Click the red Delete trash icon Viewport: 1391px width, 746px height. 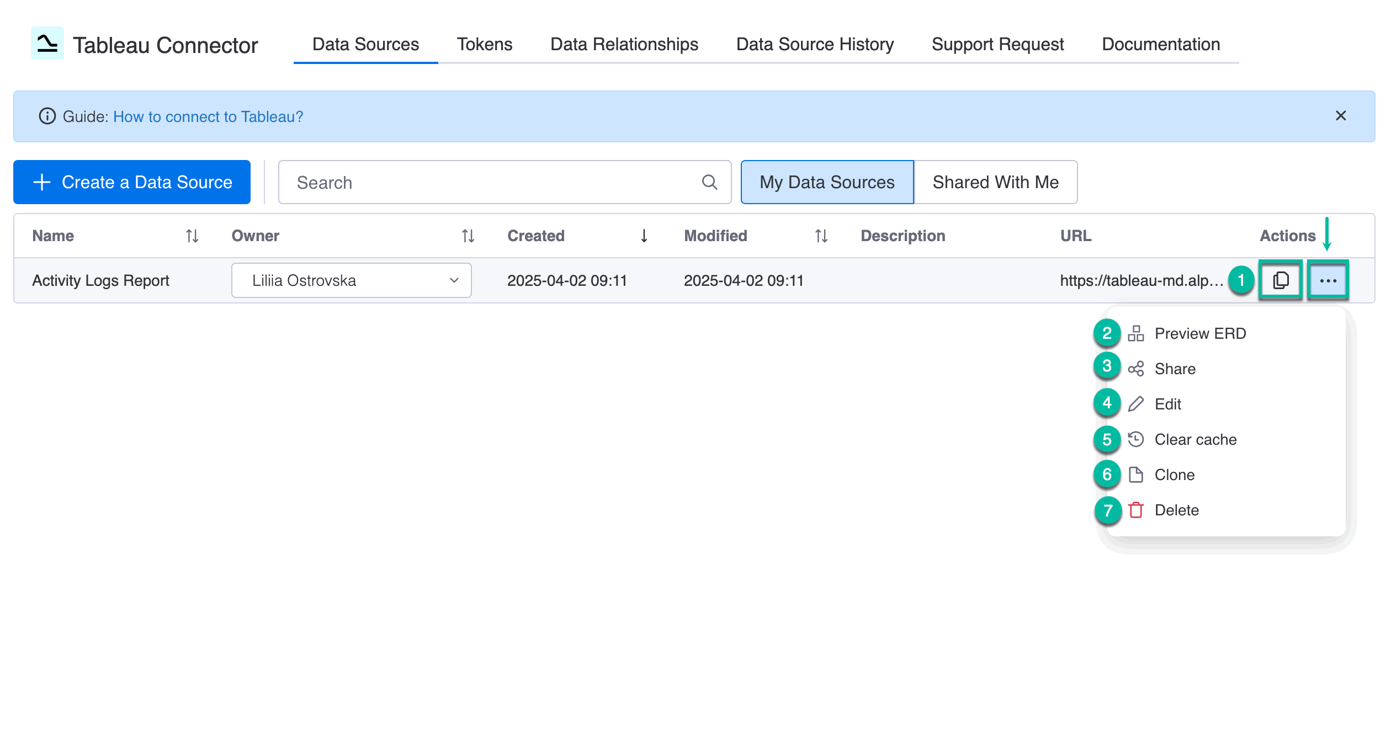(x=1136, y=510)
